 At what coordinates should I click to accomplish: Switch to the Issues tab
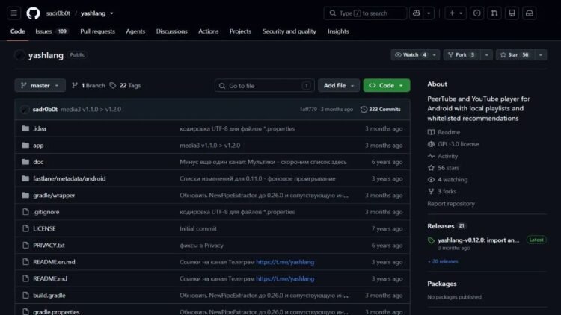coord(51,31)
